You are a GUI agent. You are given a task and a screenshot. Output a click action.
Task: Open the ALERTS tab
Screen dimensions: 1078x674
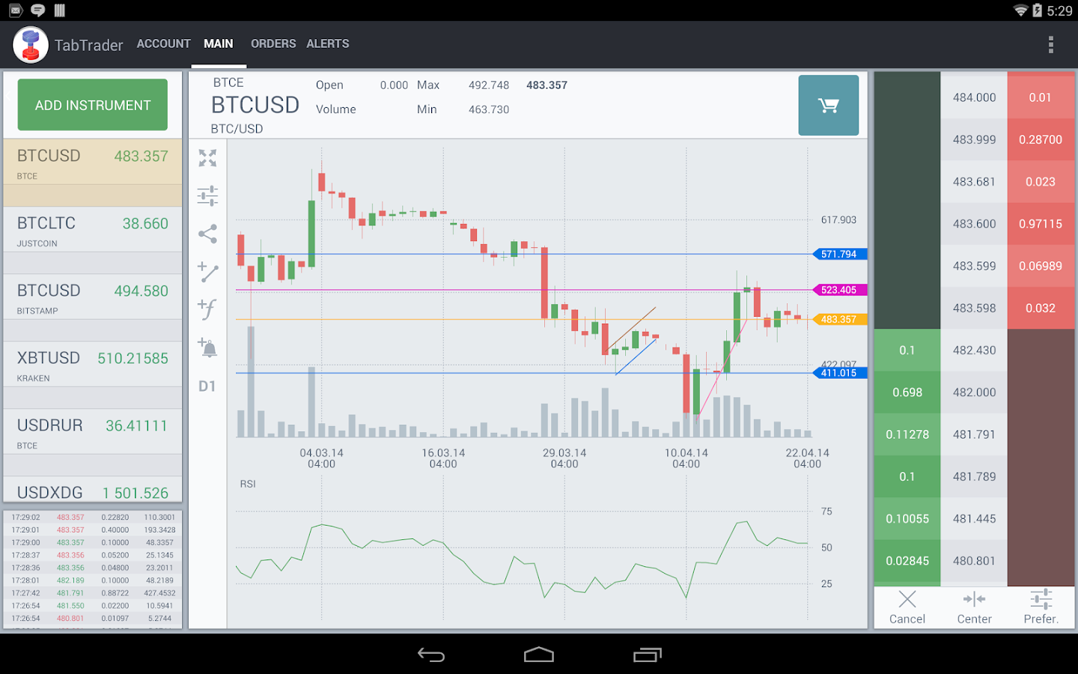(x=328, y=44)
